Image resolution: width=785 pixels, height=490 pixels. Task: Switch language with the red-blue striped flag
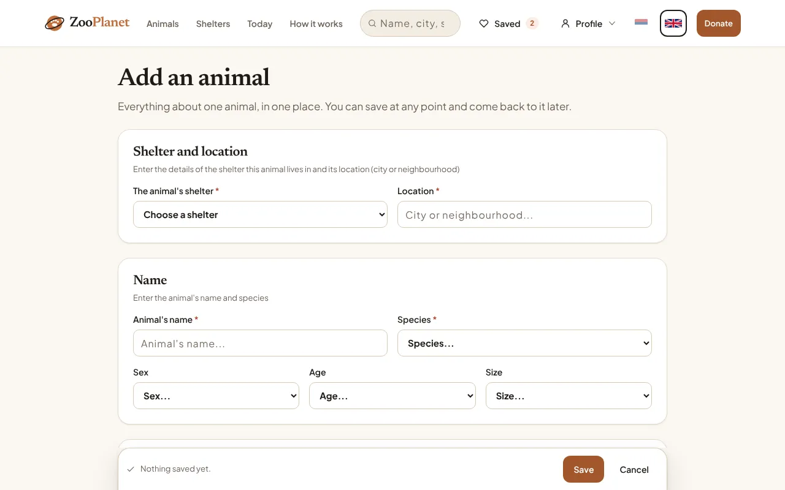coord(641,23)
